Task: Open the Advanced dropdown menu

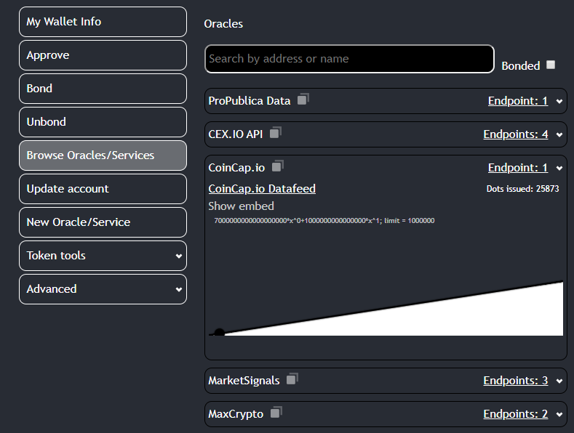Action: click(x=103, y=289)
